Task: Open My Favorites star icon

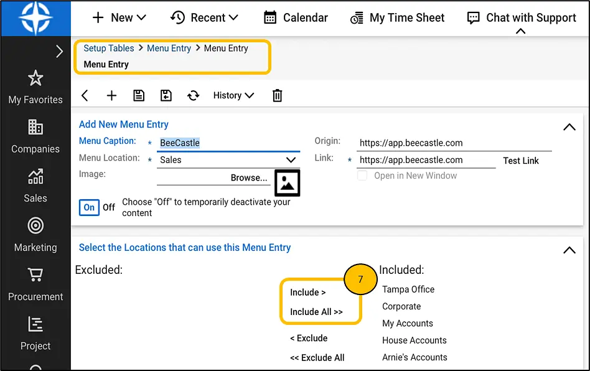Action: coord(35,78)
